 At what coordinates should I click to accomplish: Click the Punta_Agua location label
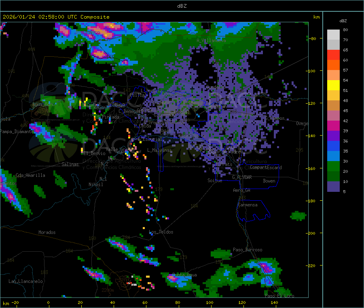[184, 275]
